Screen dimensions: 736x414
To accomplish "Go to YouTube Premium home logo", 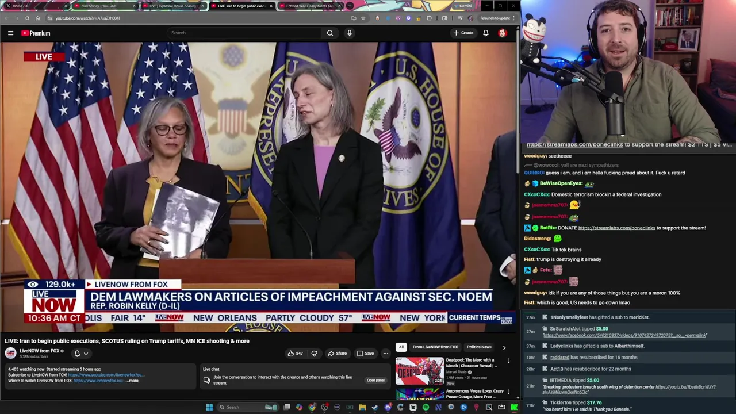I will (36, 33).
